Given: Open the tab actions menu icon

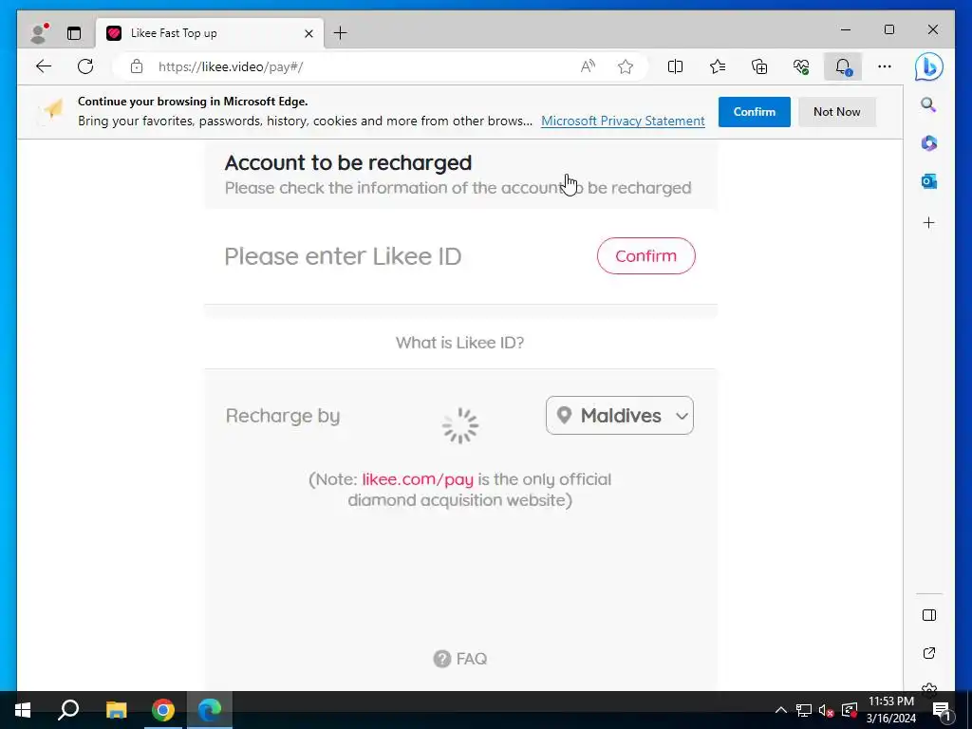Looking at the screenshot, I should [x=74, y=33].
